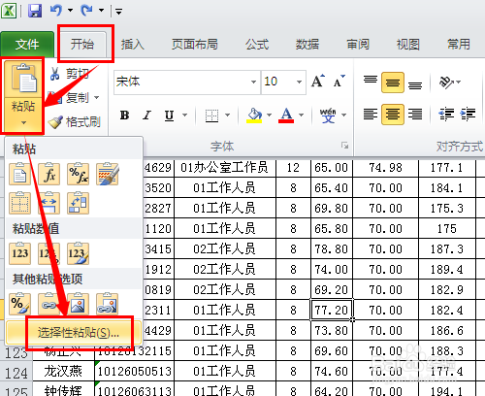
Task: Click the decrease indent icon
Action: 446,115
